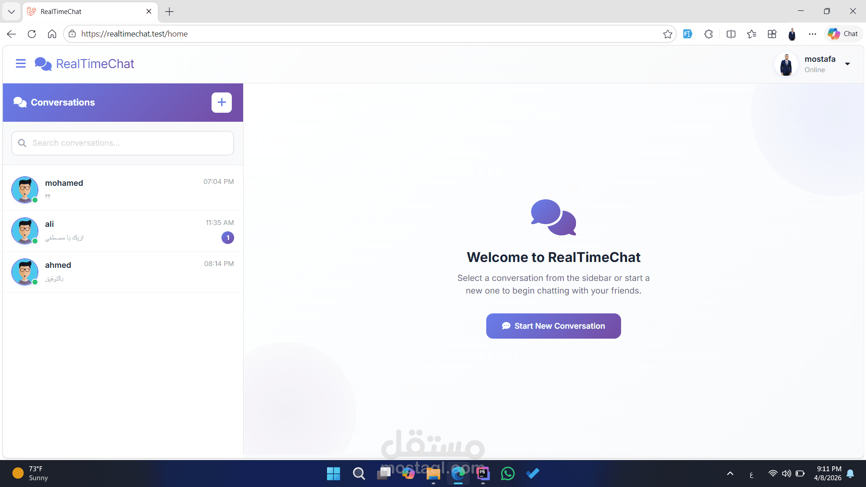Open a new browser tab
The image size is (866, 487).
point(170,11)
